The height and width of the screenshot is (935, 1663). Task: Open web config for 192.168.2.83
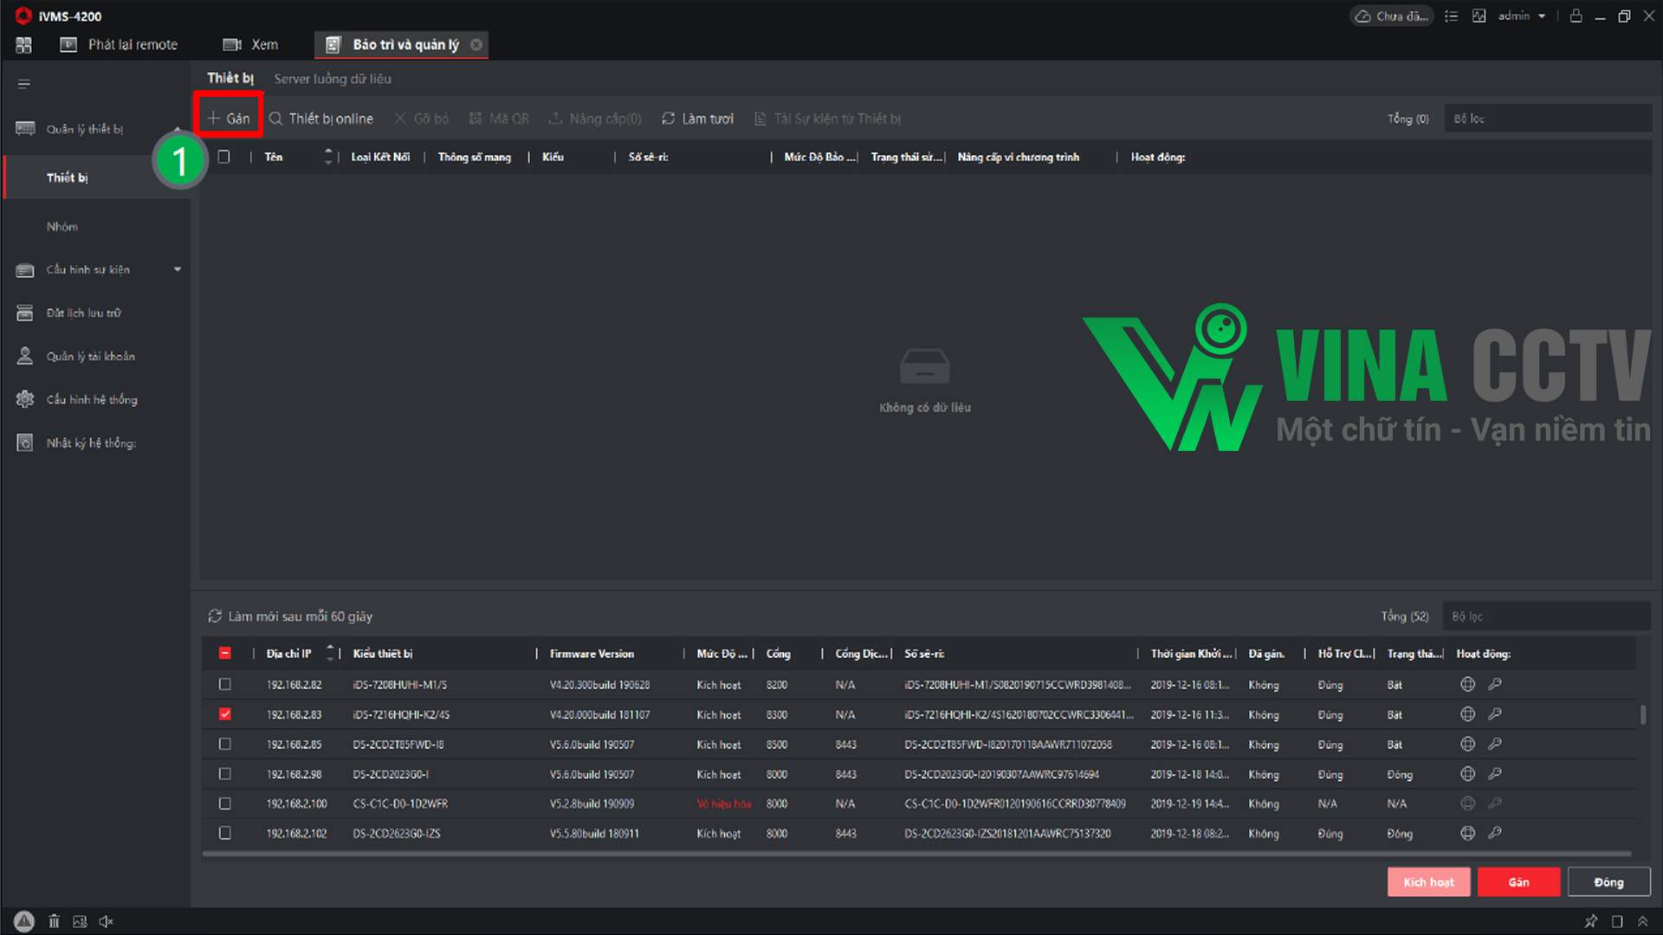pyautogui.click(x=1467, y=714)
